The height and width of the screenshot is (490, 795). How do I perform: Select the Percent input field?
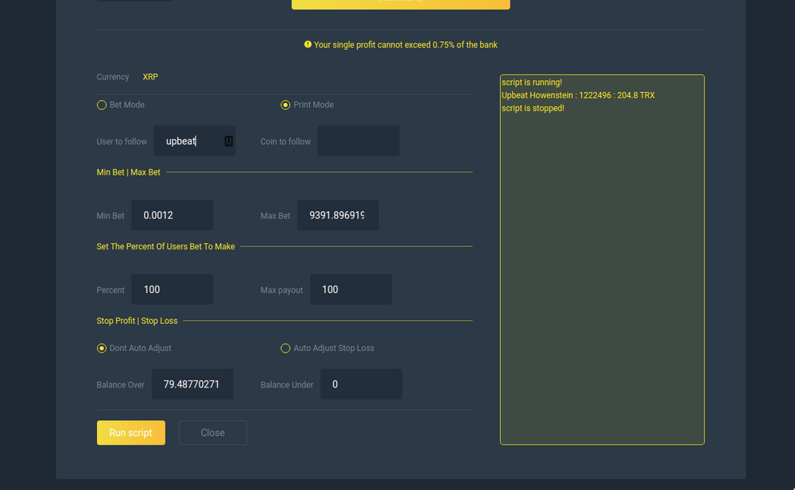pyautogui.click(x=172, y=290)
